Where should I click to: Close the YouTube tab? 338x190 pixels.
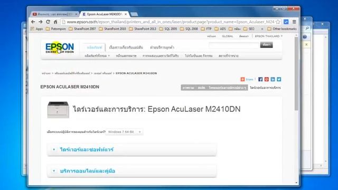tap(76, 14)
